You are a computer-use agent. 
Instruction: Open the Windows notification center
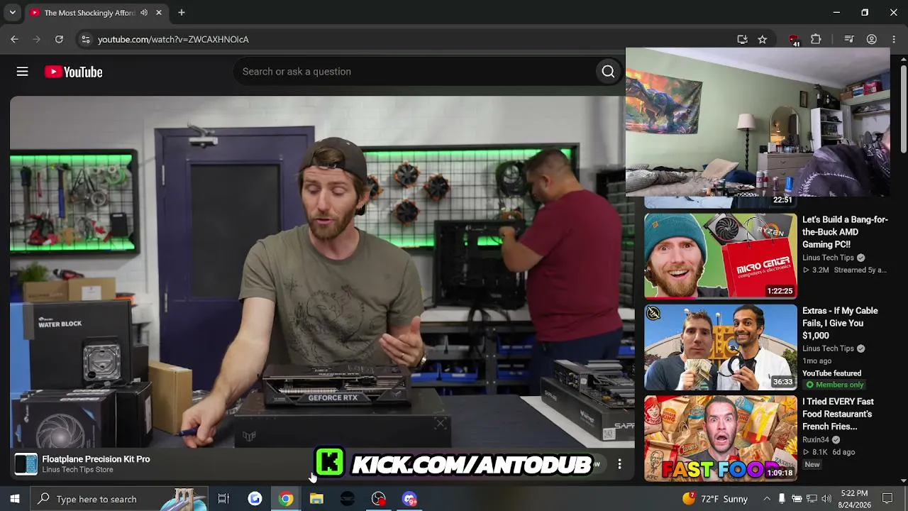[887, 499]
